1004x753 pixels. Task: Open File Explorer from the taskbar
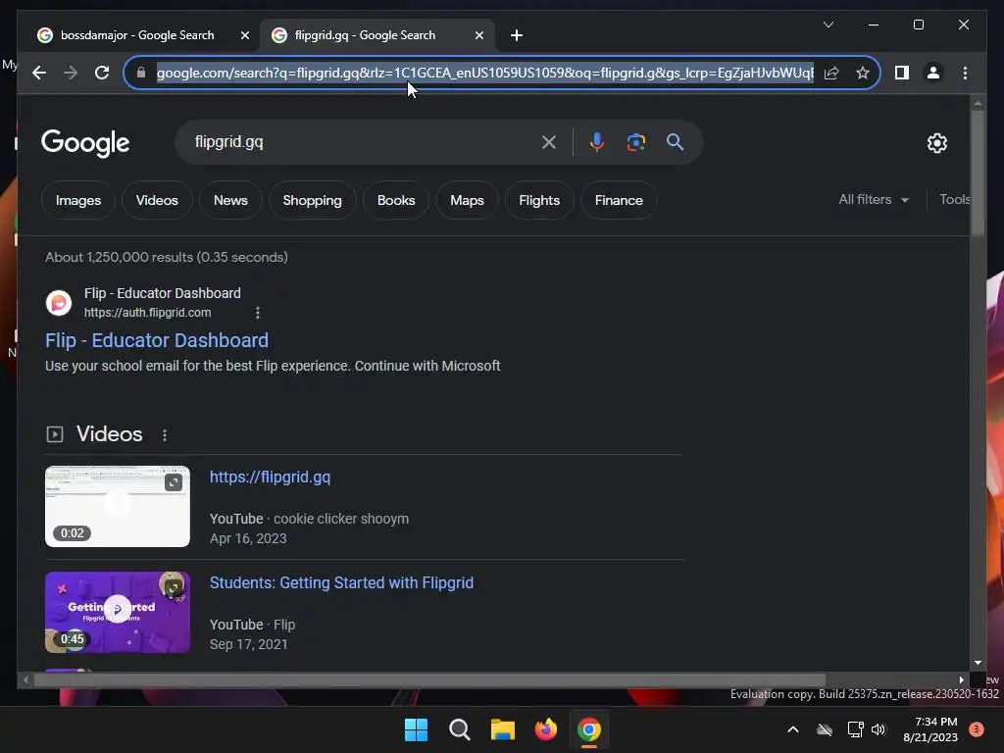503,729
